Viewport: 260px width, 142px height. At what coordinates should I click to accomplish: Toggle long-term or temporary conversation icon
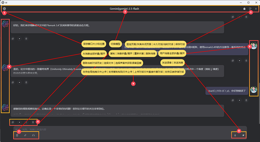click(250, 9)
